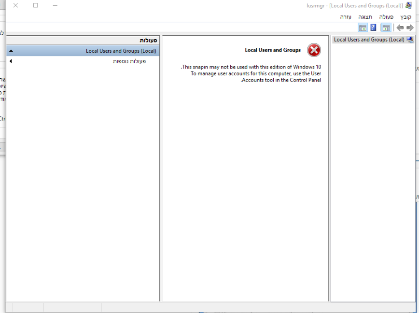Viewport: 419px width, 313px height.
Task: Click users icon beside tree root node
Action: pos(410,40)
